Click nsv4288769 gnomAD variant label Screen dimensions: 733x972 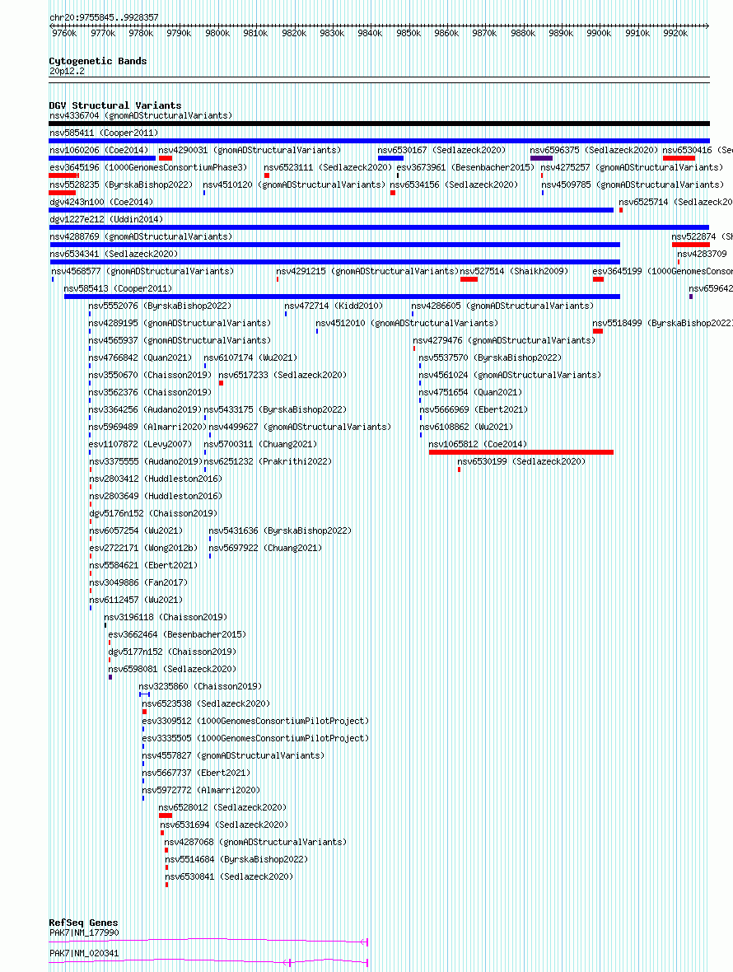coord(142,236)
